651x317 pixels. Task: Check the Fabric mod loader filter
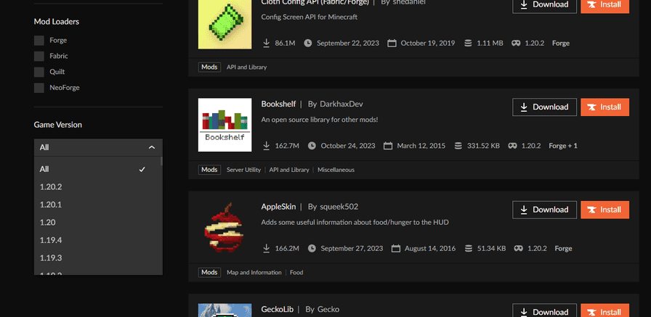click(39, 57)
